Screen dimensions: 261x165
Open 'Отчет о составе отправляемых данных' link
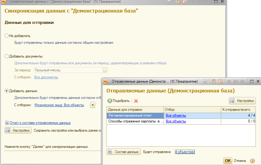point(40,123)
